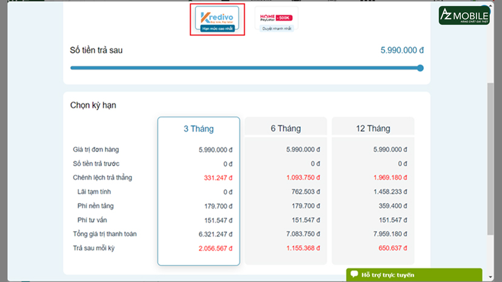Click the 'Duyệt nhanh nhất' badge
Image resolution: width=502 pixels, height=282 pixels.
click(x=276, y=29)
